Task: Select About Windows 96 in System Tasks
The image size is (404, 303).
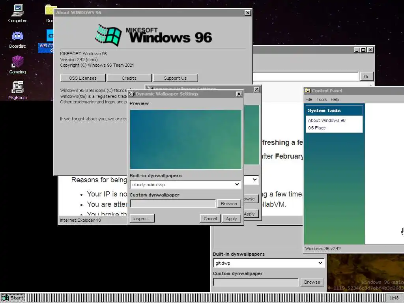Action: click(x=326, y=120)
